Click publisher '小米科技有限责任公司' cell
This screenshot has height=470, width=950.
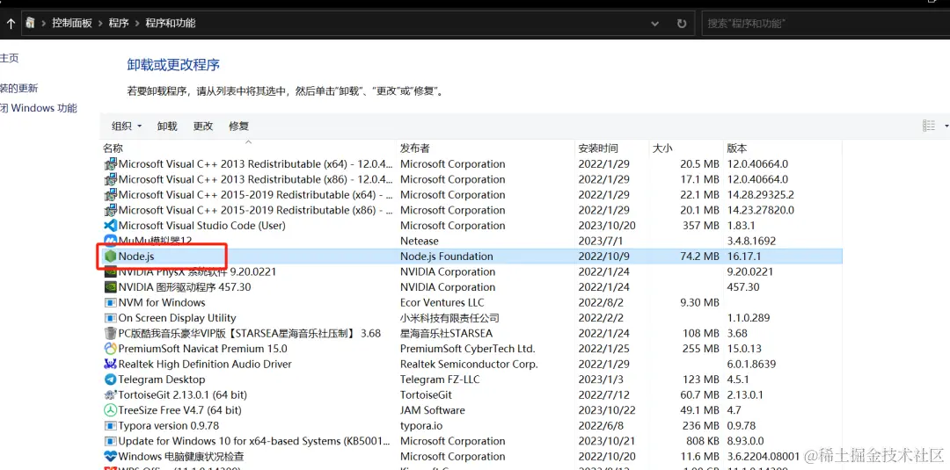click(449, 318)
